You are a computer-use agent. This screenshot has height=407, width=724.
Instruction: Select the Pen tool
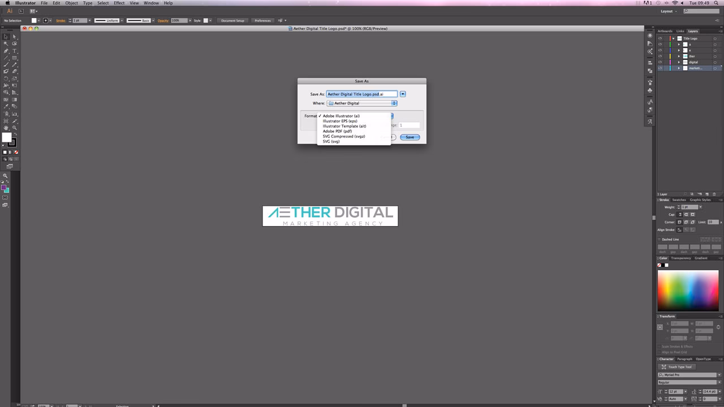(5, 51)
